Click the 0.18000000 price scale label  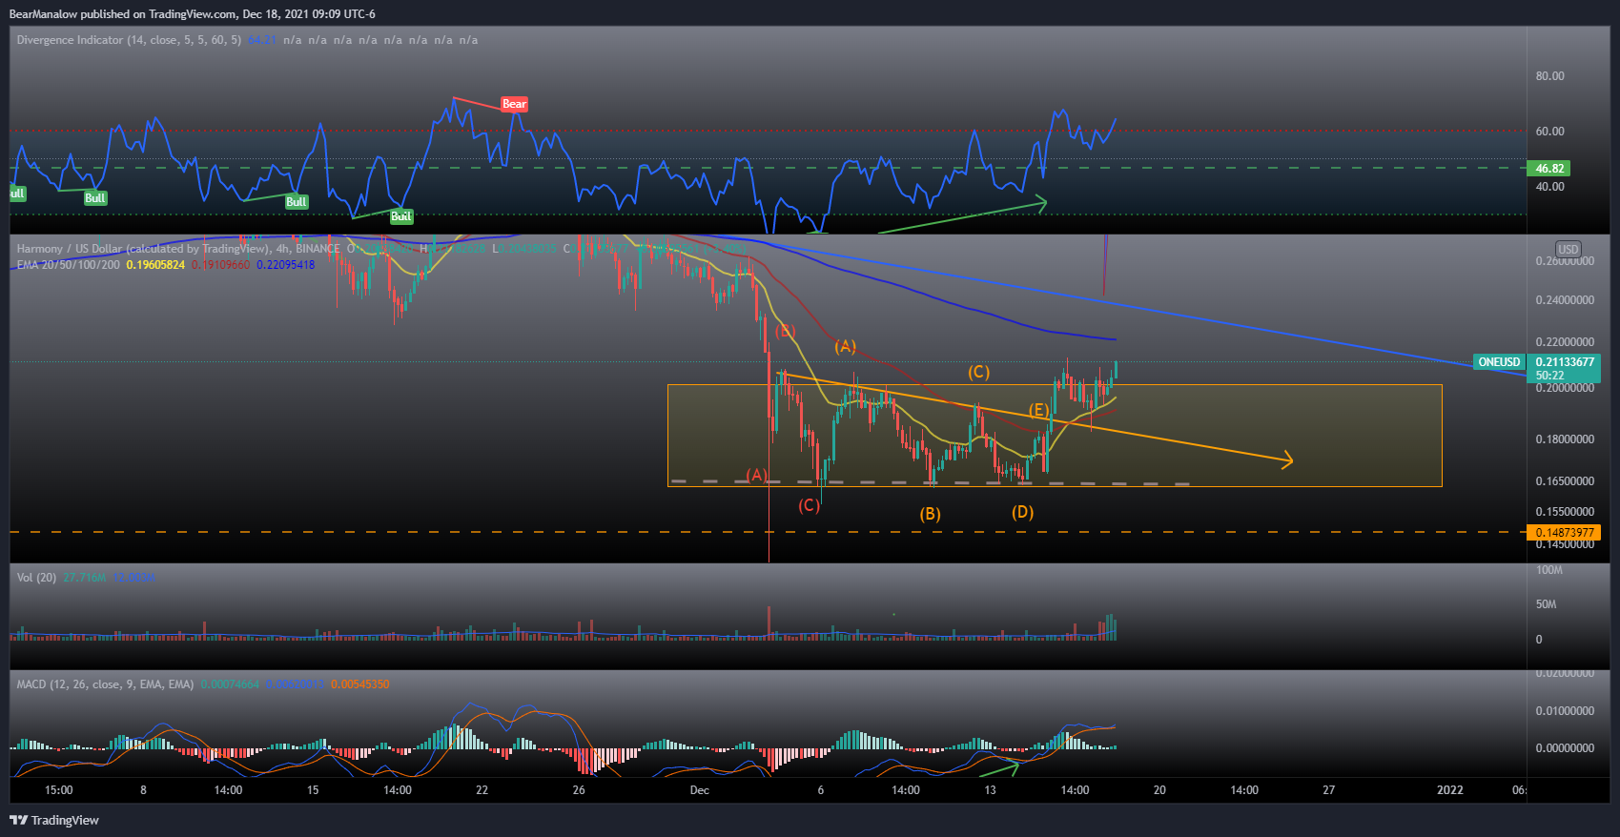coord(1565,439)
